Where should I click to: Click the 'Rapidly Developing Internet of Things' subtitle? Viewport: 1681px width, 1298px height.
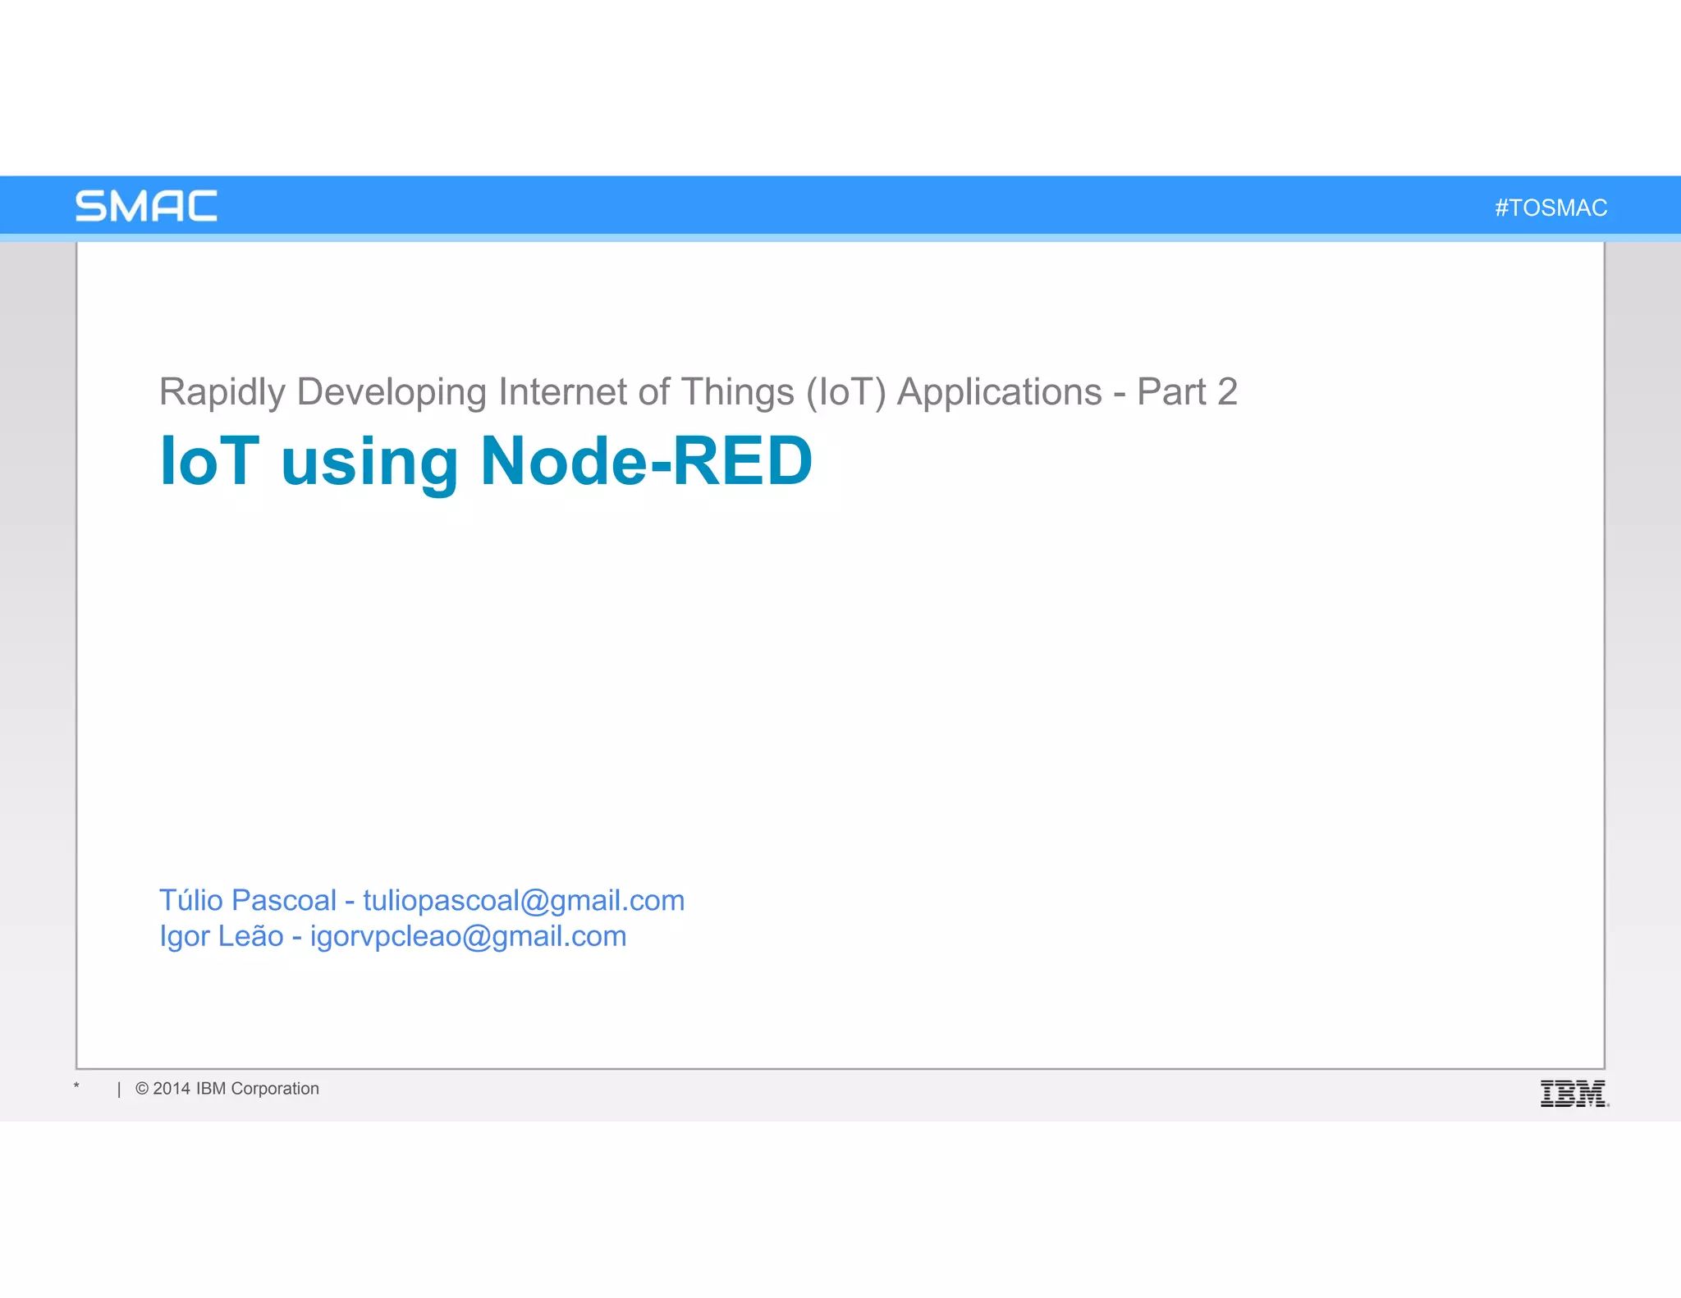[476, 392]
